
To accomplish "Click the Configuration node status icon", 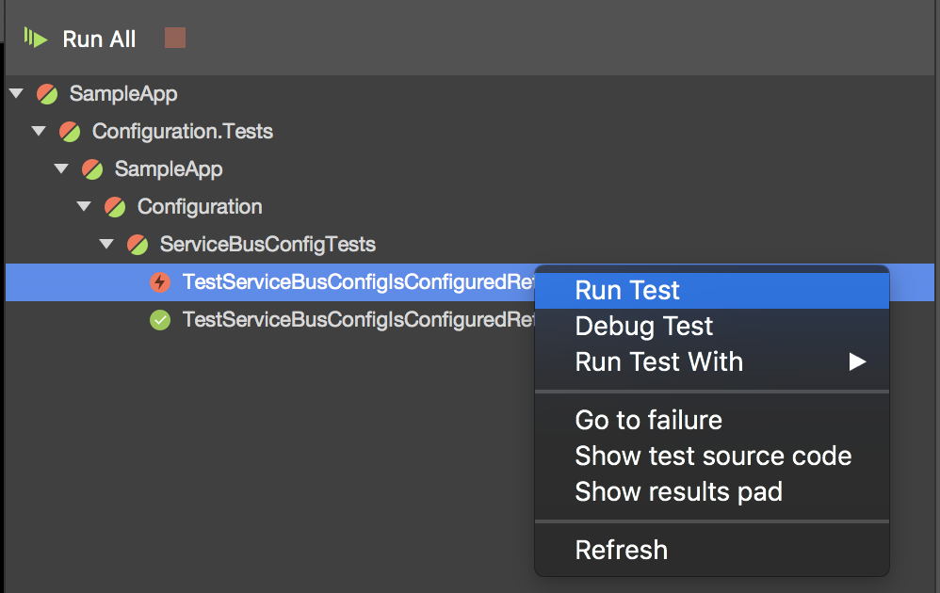I will [x=115, y=207].
